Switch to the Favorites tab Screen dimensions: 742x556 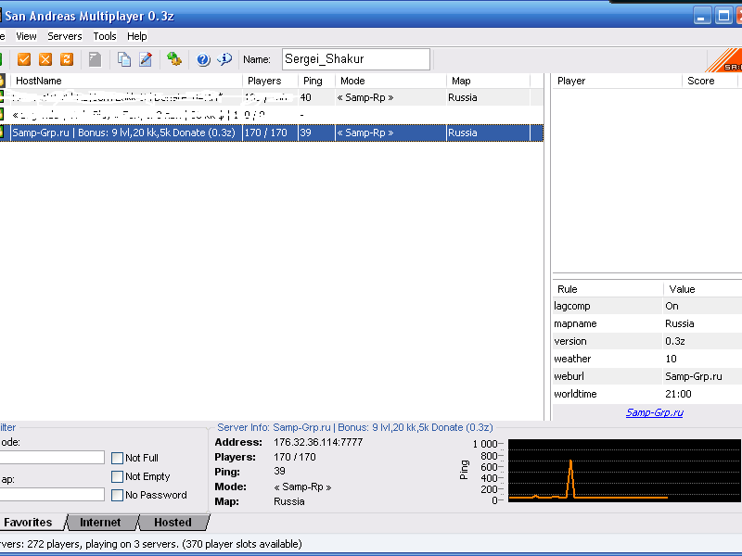tap(29, 523)
